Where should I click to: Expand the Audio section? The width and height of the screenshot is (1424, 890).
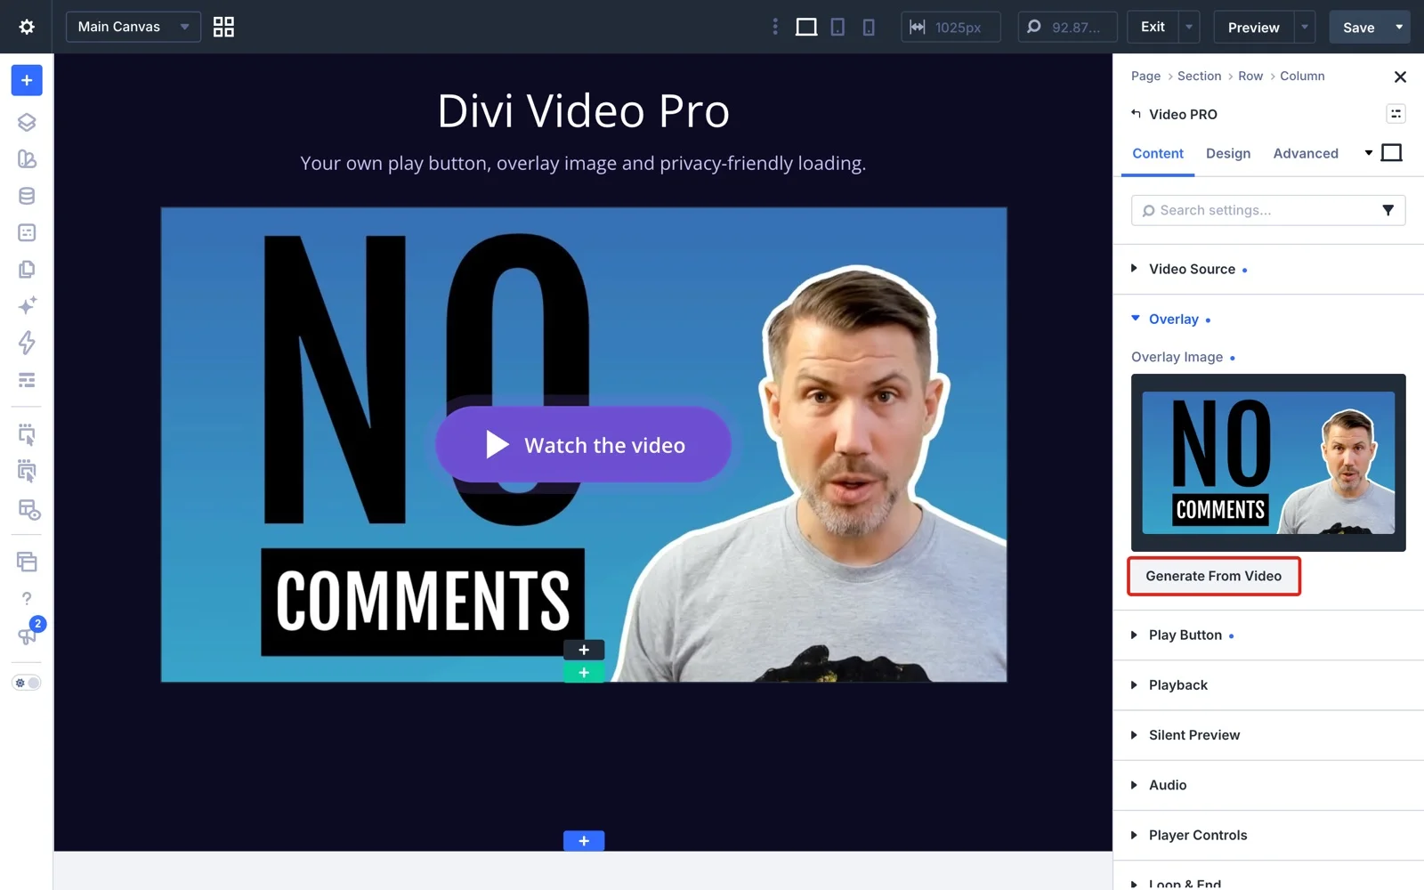point(1268,785)
